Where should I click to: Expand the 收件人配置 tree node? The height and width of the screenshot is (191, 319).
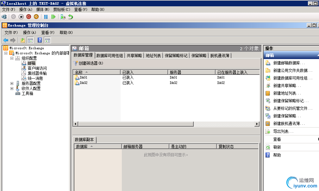point(12,88)
